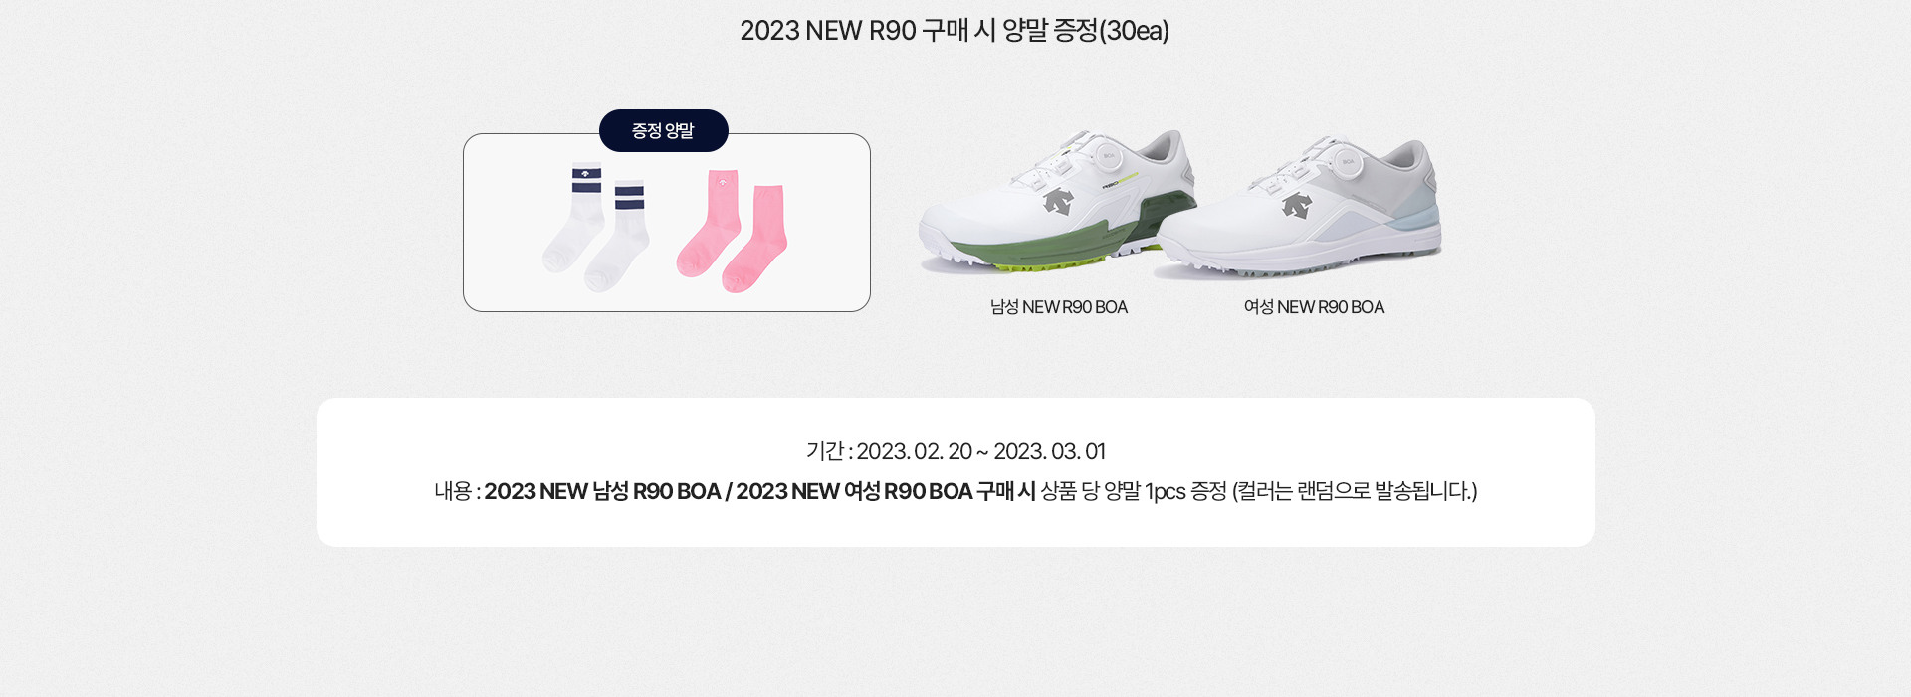Click the logo on the white sock

[x=586, y=174]
